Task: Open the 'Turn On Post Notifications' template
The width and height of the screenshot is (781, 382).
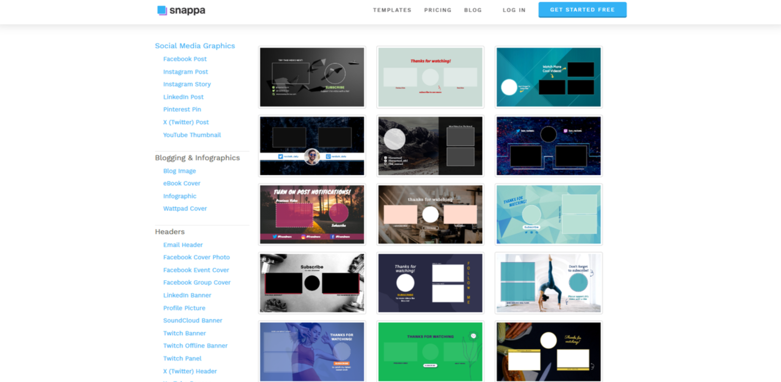Action: click(312, 214)
